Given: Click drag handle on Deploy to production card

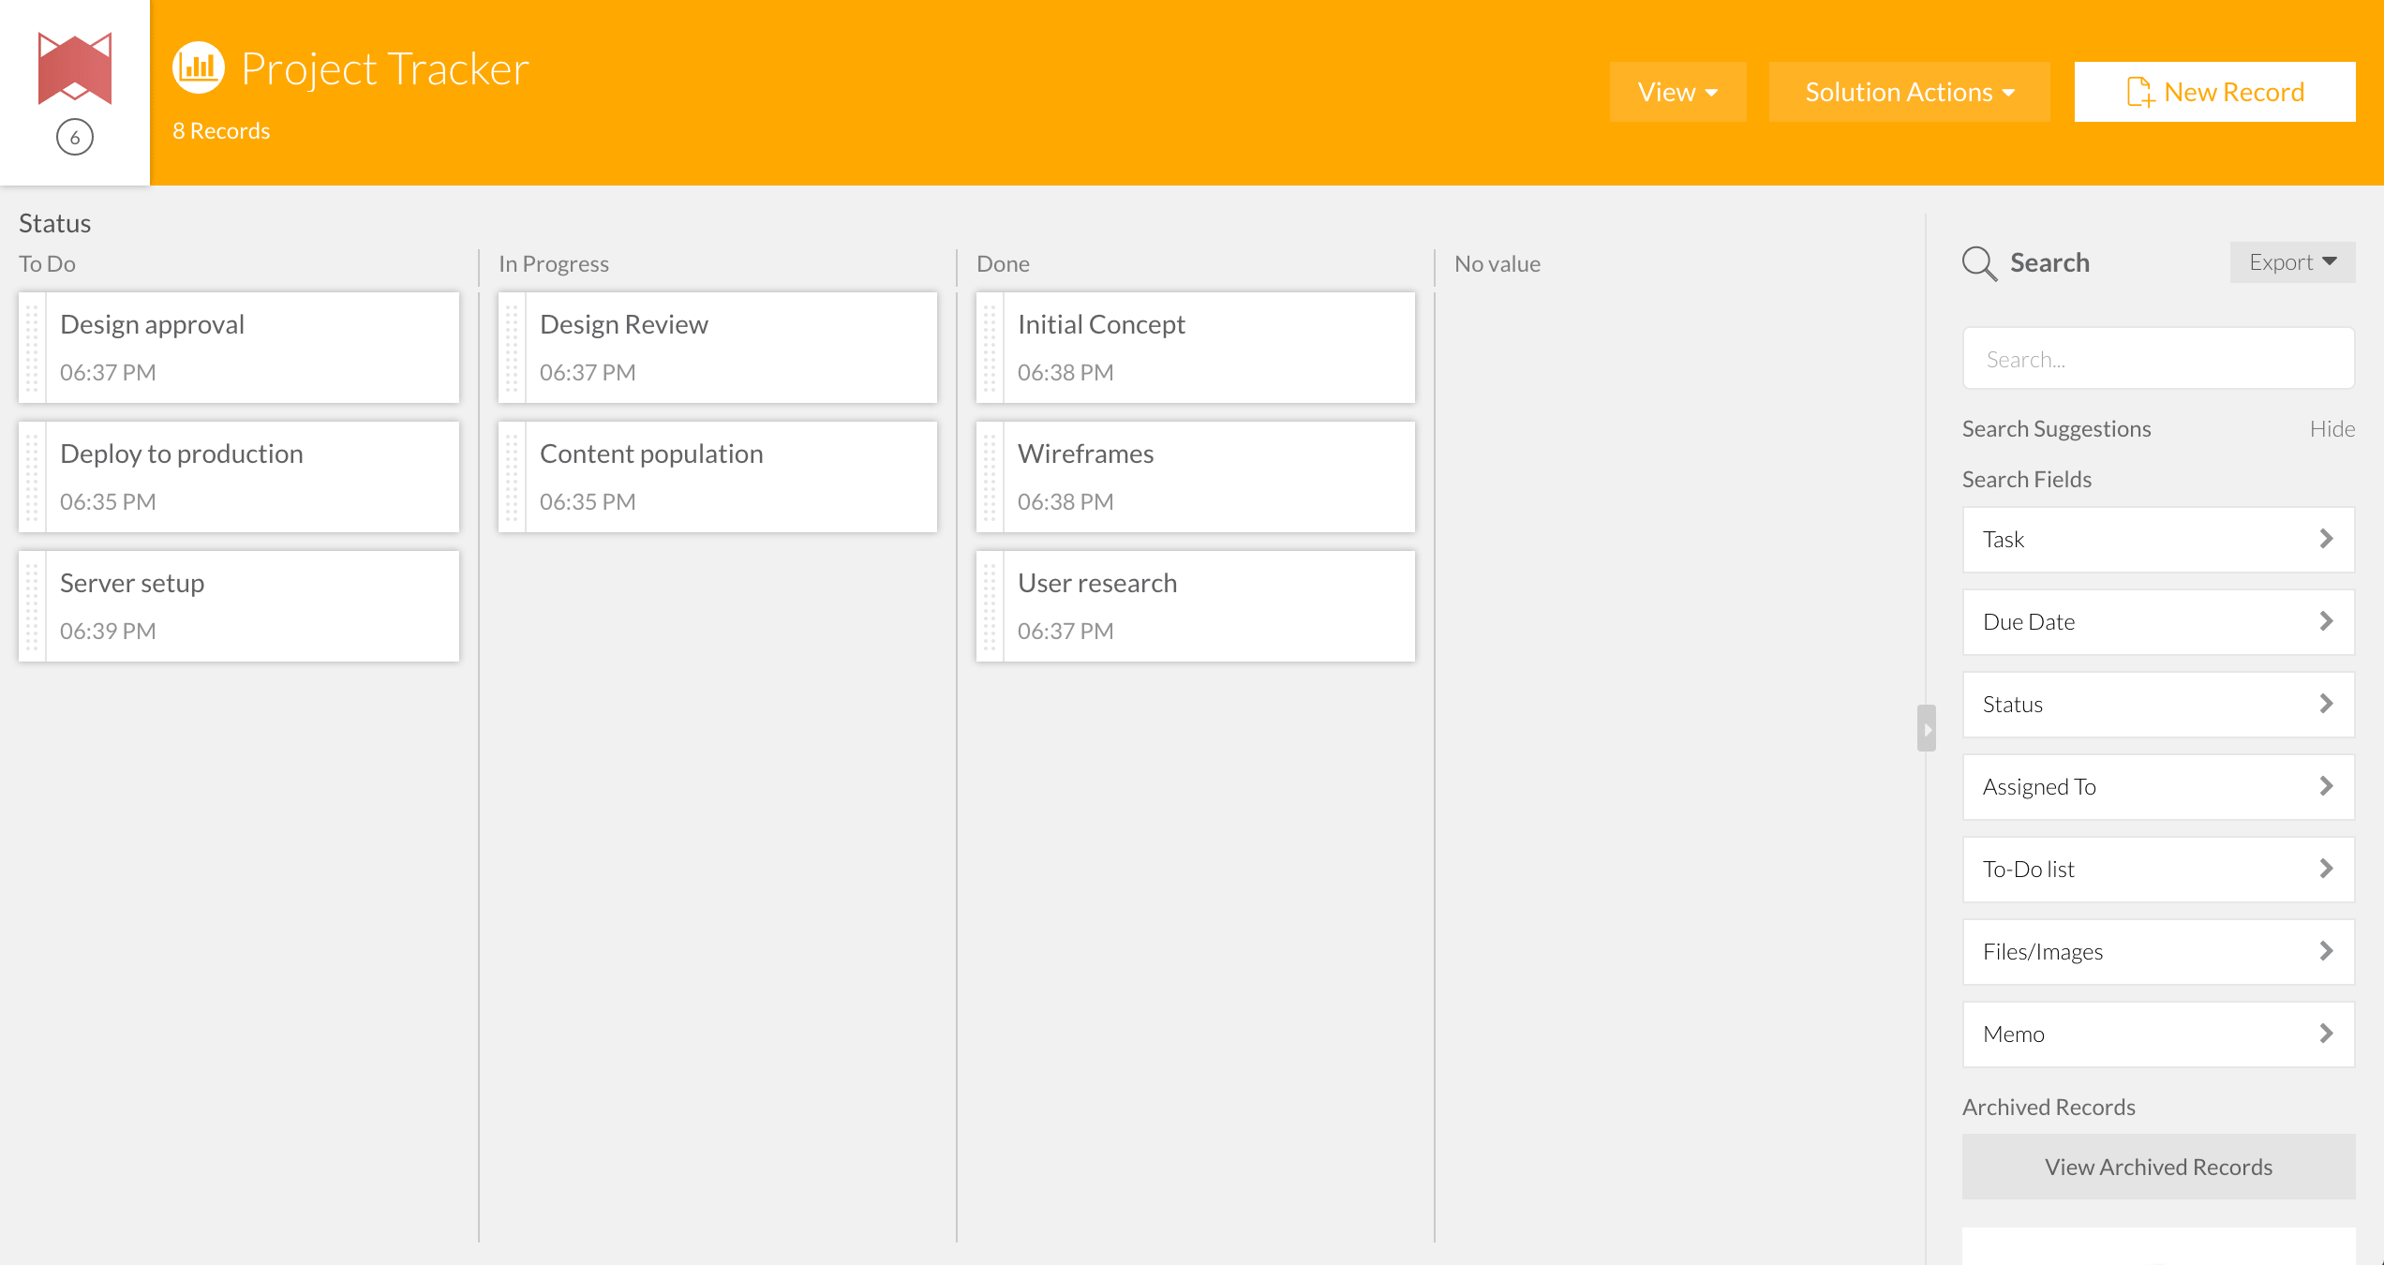Looking at the screenshot, I should 33,477.
